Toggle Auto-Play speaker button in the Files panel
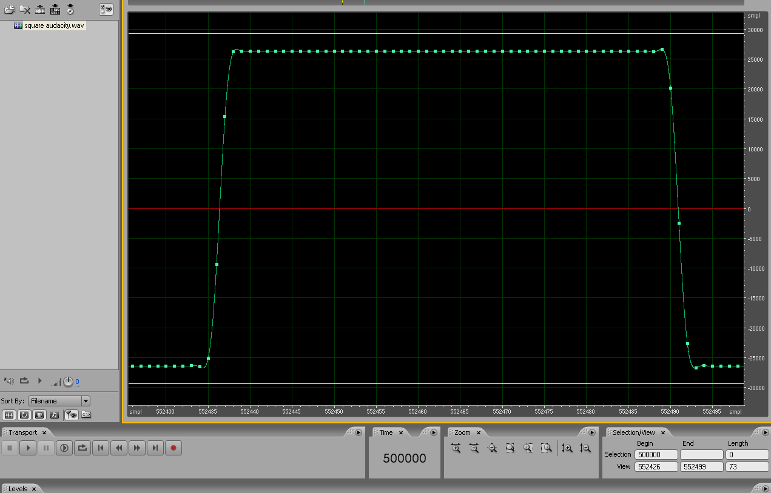Viewport: 771px width, 493px height. tap(8, 380)
